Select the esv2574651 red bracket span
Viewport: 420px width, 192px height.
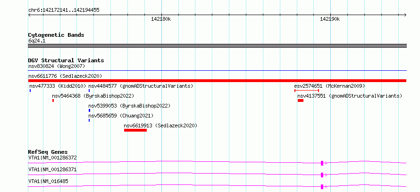click(306, 91)
